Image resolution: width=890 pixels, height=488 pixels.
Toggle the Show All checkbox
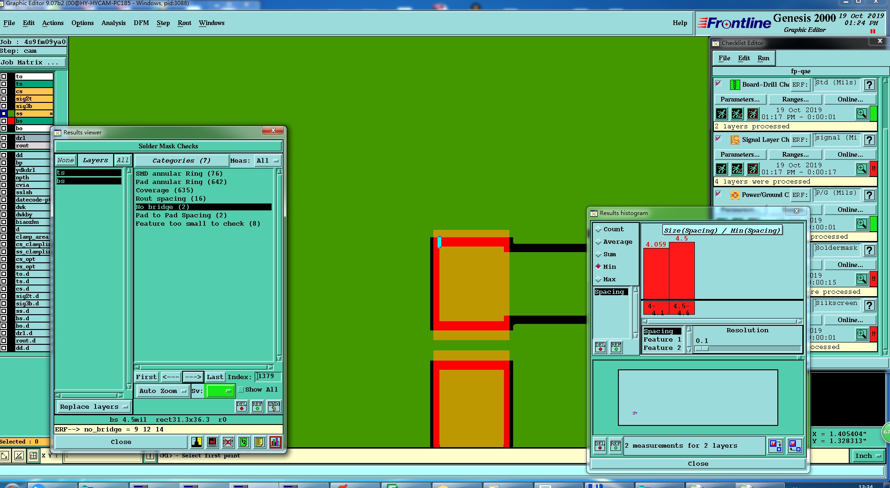tap(241, 390)
